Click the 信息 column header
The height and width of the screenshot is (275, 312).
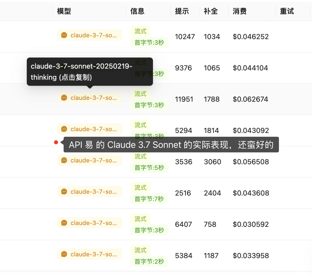[137, 11]
